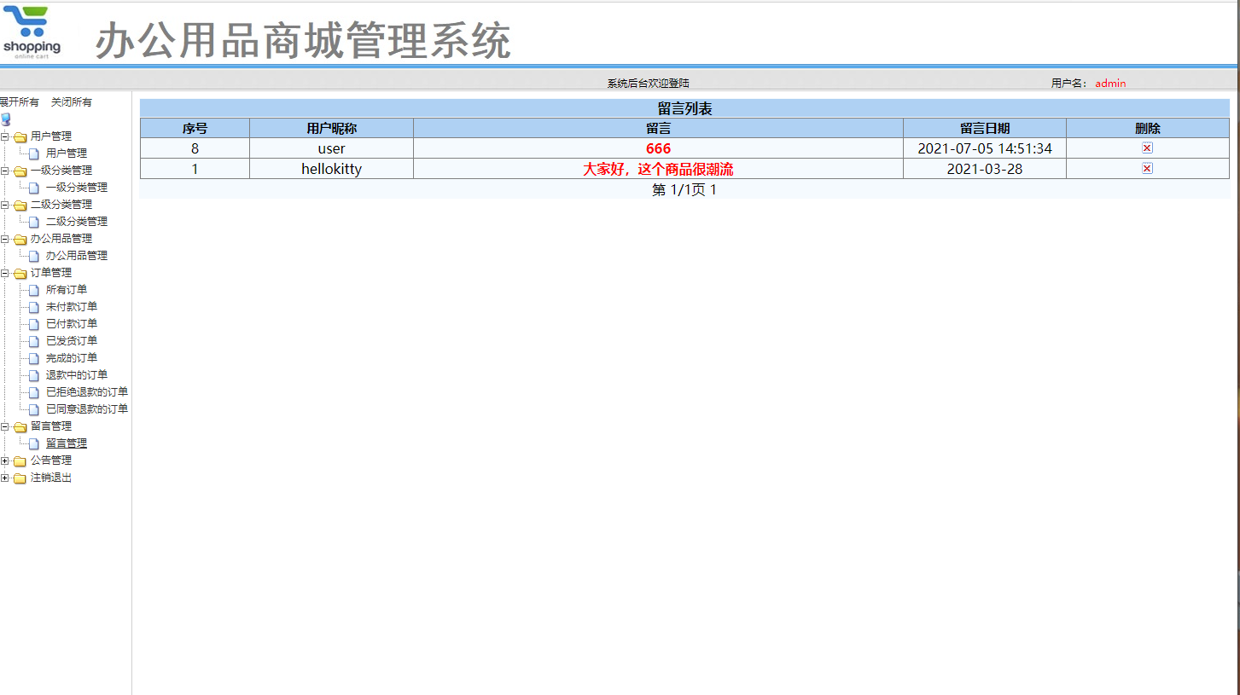Collapse the 订单管理 tree branch

pyautogui.click(x=6, y=272)
